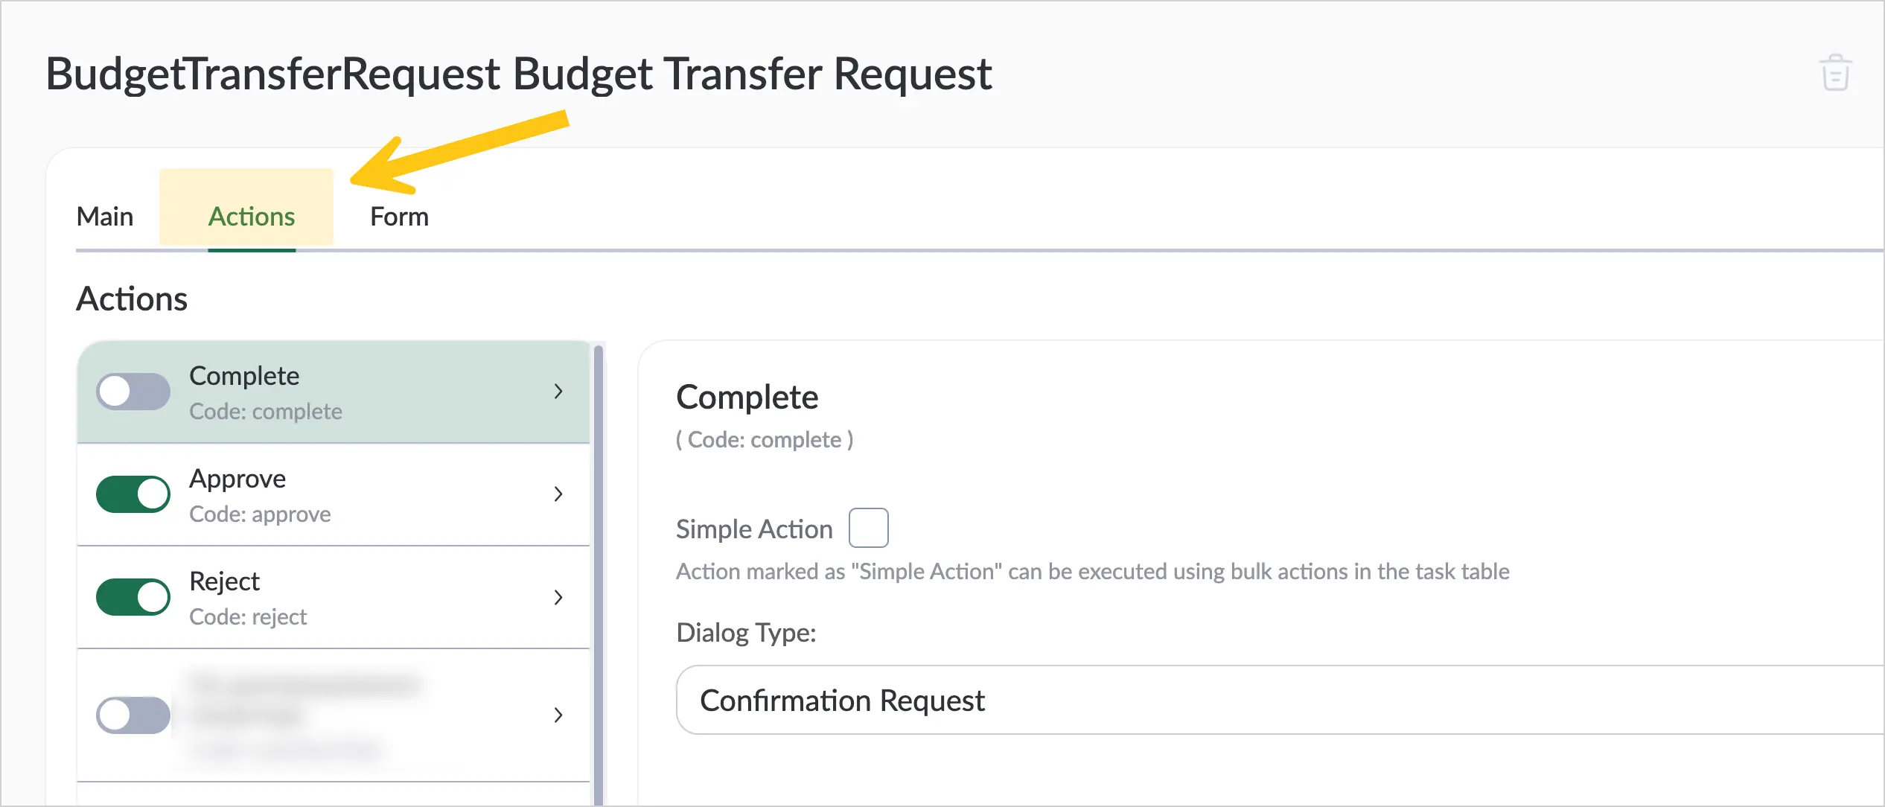Enable the Complete action toggle

coord(133,392)
